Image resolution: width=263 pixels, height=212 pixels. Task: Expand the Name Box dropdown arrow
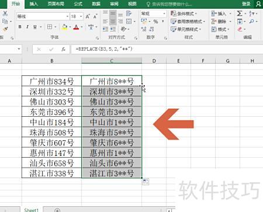click(19, 49)
